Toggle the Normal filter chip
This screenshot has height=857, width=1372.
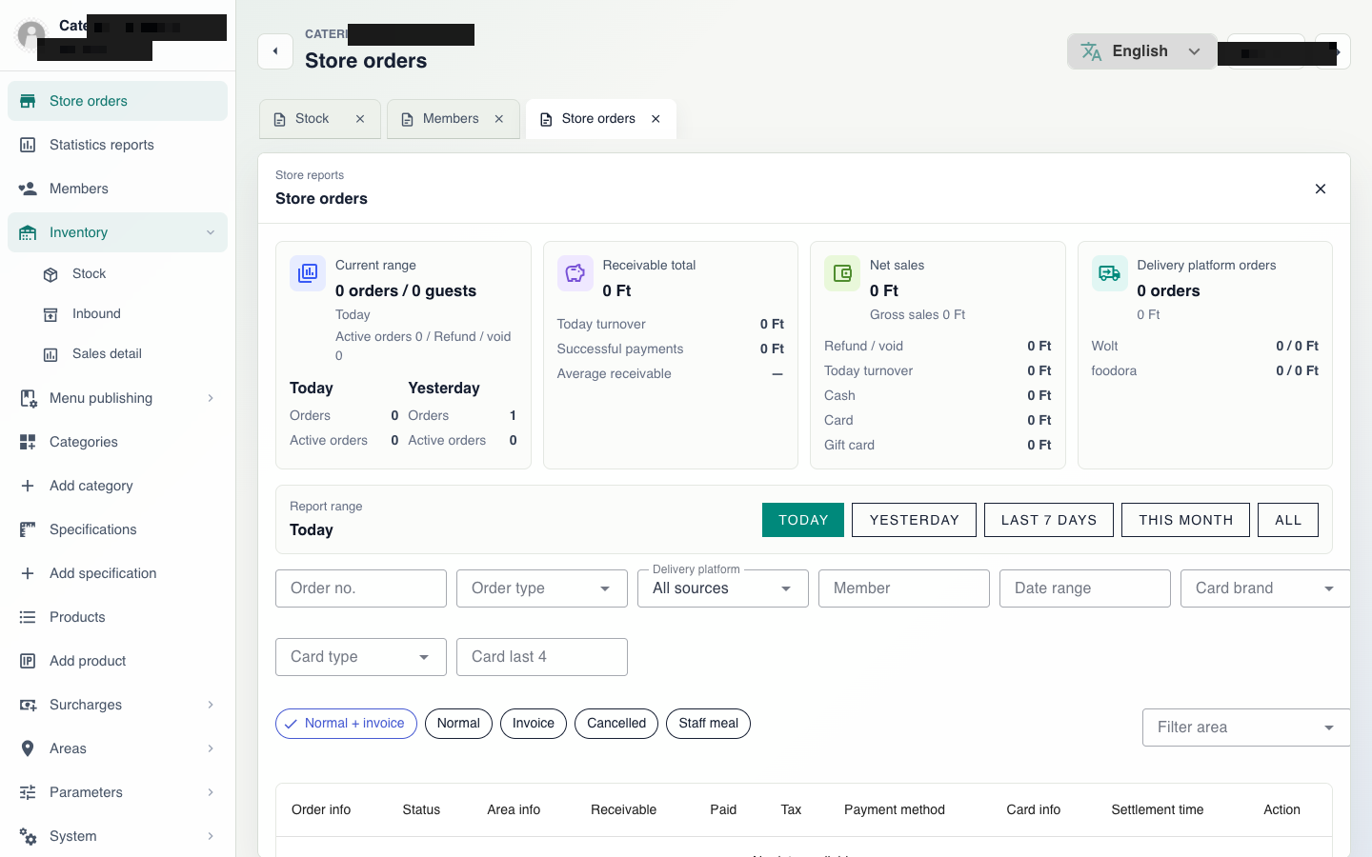pos(458,724)
